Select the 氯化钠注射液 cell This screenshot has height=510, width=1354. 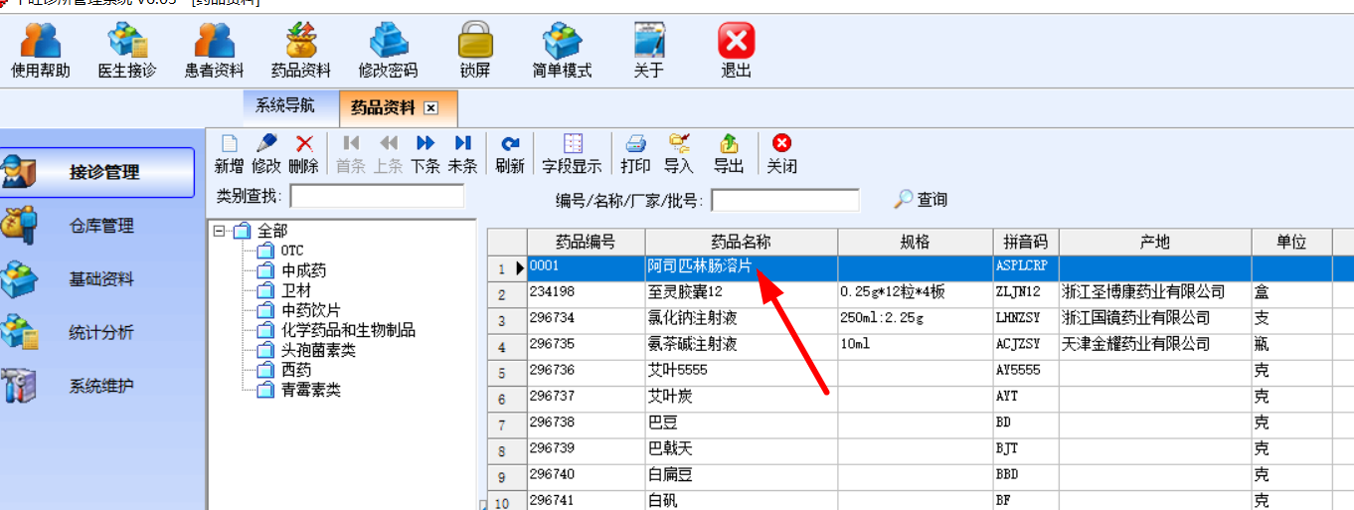point(742,318)
